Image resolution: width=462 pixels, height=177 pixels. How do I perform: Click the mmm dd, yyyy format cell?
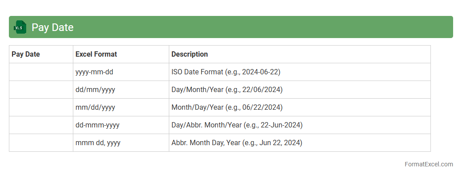[x=98, y=143]
